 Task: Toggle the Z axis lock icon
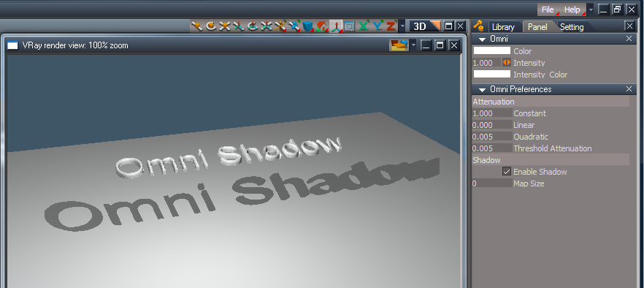391,26
